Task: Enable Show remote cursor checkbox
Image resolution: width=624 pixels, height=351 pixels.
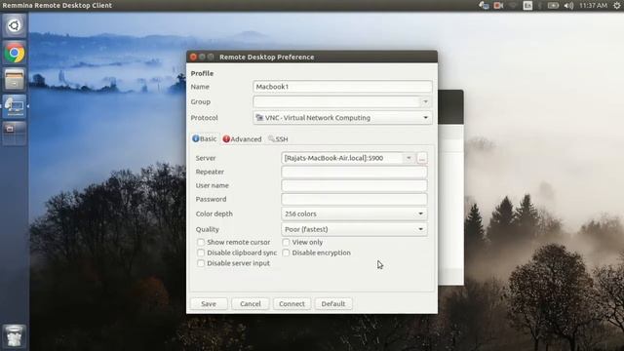Action: coord(201,242)
